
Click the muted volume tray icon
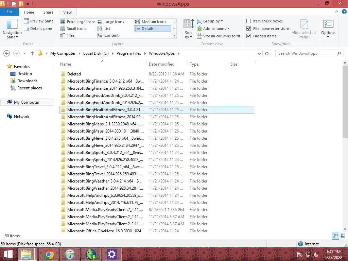click(x=316, y=254)
